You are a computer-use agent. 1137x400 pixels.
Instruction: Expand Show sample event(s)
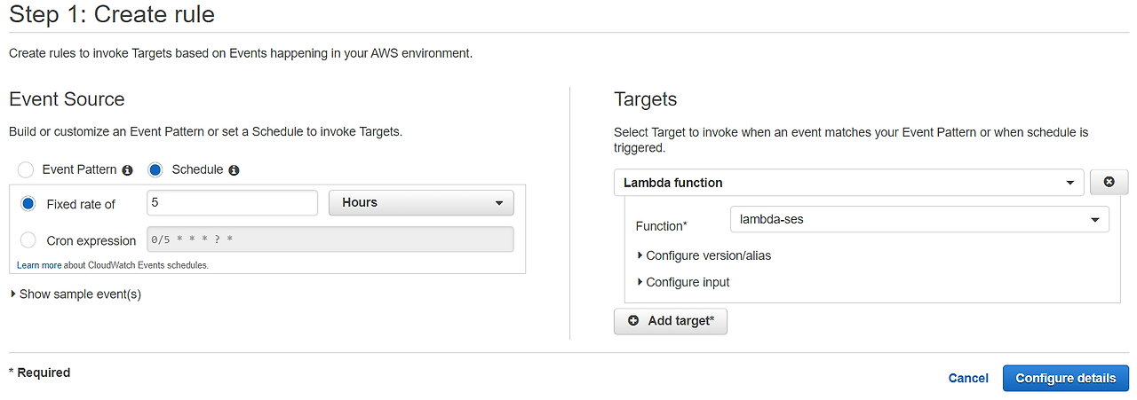pos(76,294)
